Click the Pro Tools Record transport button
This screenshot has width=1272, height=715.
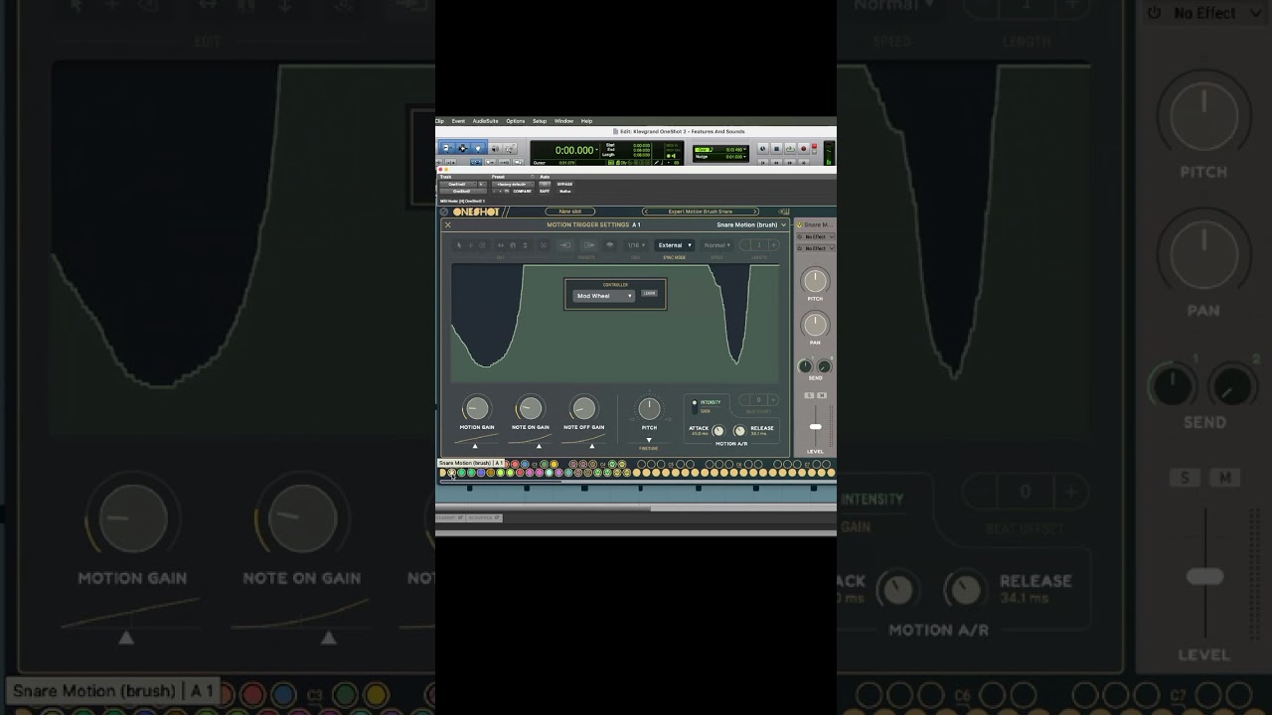click(x=804, y=149)
